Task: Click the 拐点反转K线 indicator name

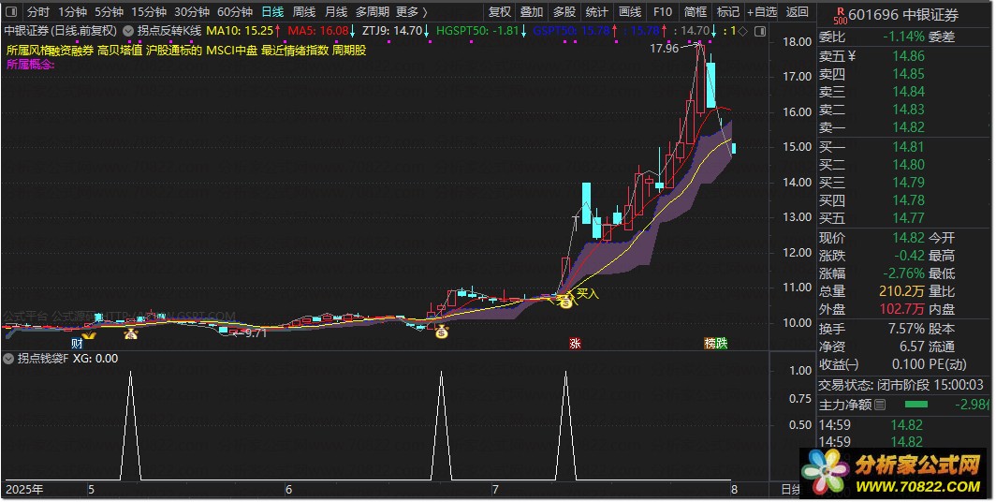Action: 169,31
